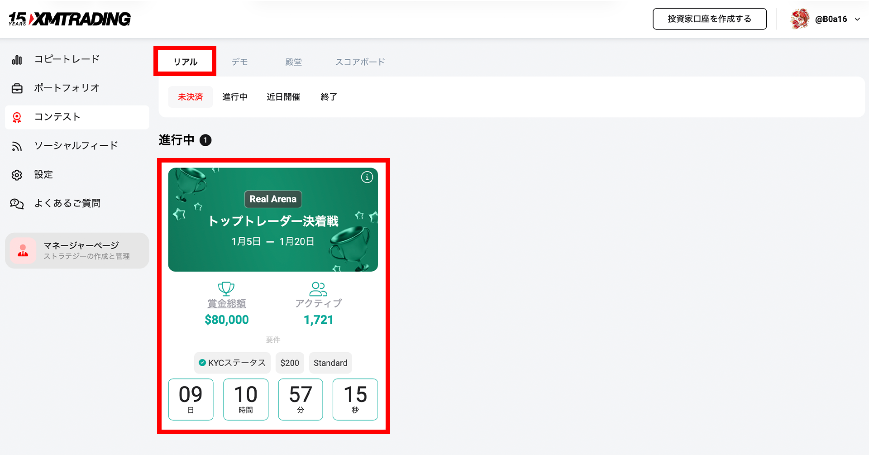Click the user avatar image
Image resolution: width=869 pixels, height=455 pixels.
tap(799, 19)
